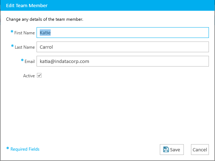Click the 'Change any details' instruction text

(44, 19)
